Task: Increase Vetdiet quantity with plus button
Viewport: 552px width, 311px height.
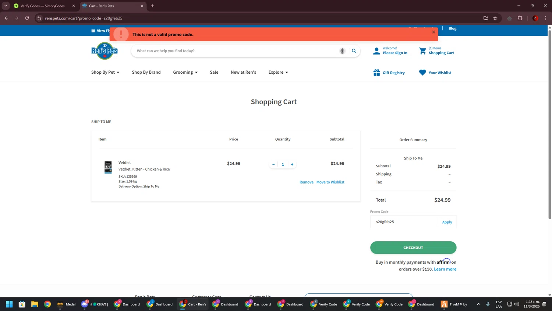Action: pos(292,164)
